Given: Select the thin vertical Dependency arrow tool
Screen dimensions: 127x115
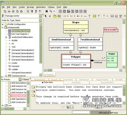Looking at the screenshot, I should [104, 16].
